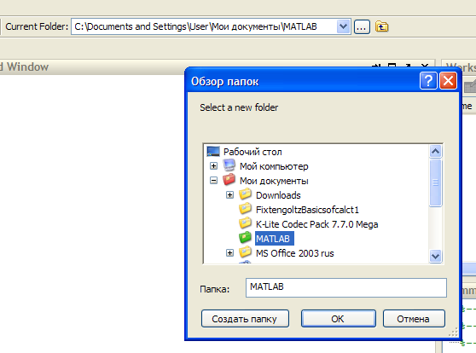Click K-Lite Codec Pack folder icon
The height and width of the screenshot is (353, 476).
[x=245, y=223]
